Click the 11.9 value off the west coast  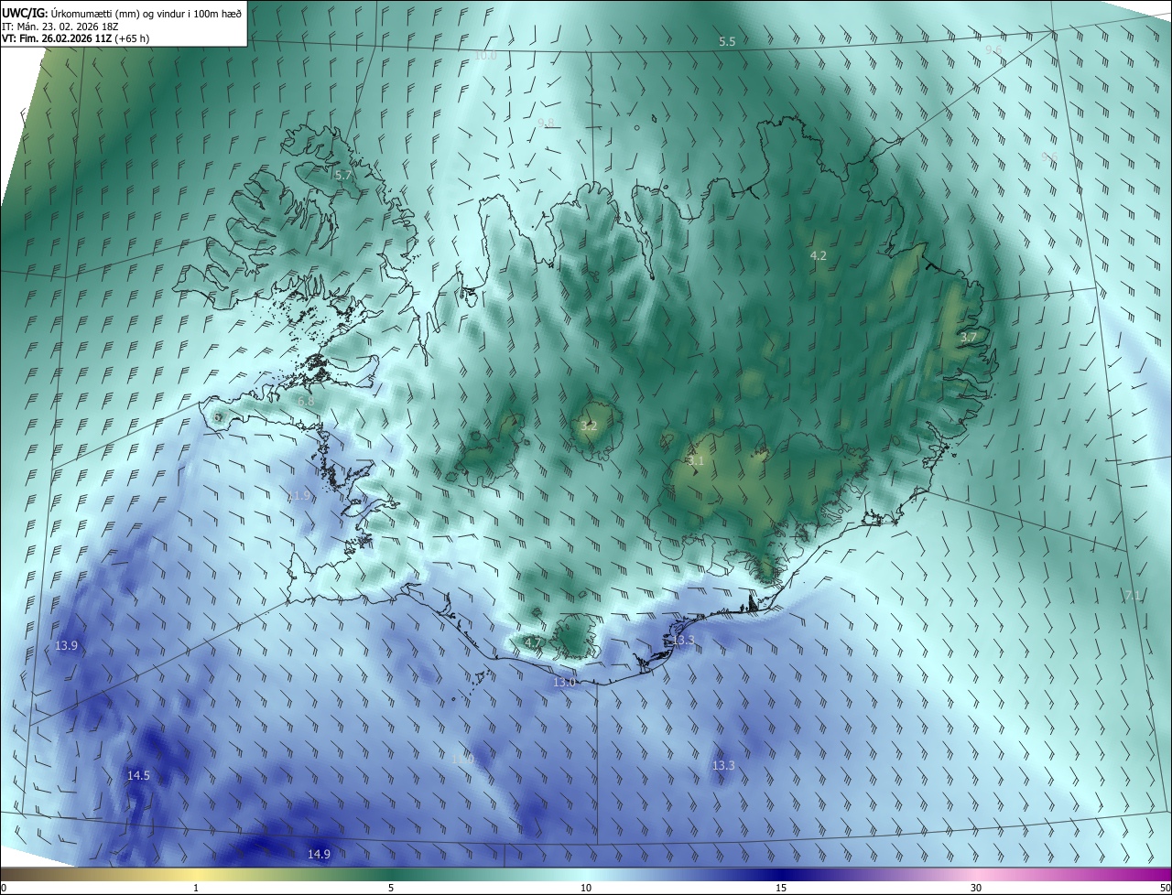(298, 496)
